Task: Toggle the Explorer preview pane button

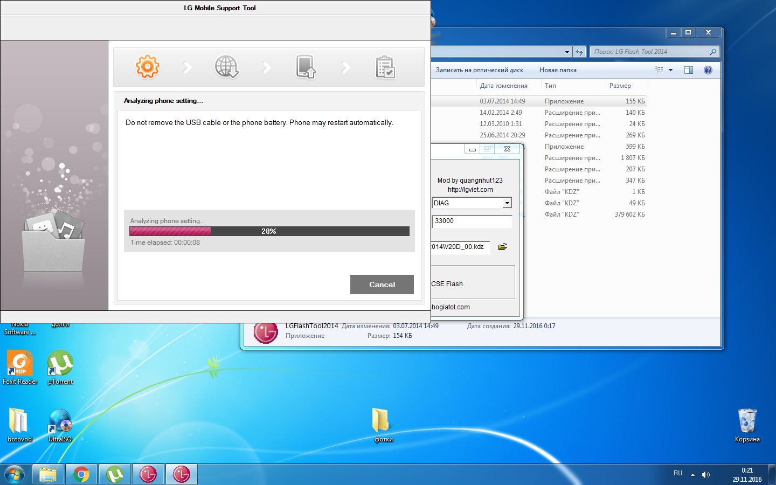Action: tap(688, 70)
